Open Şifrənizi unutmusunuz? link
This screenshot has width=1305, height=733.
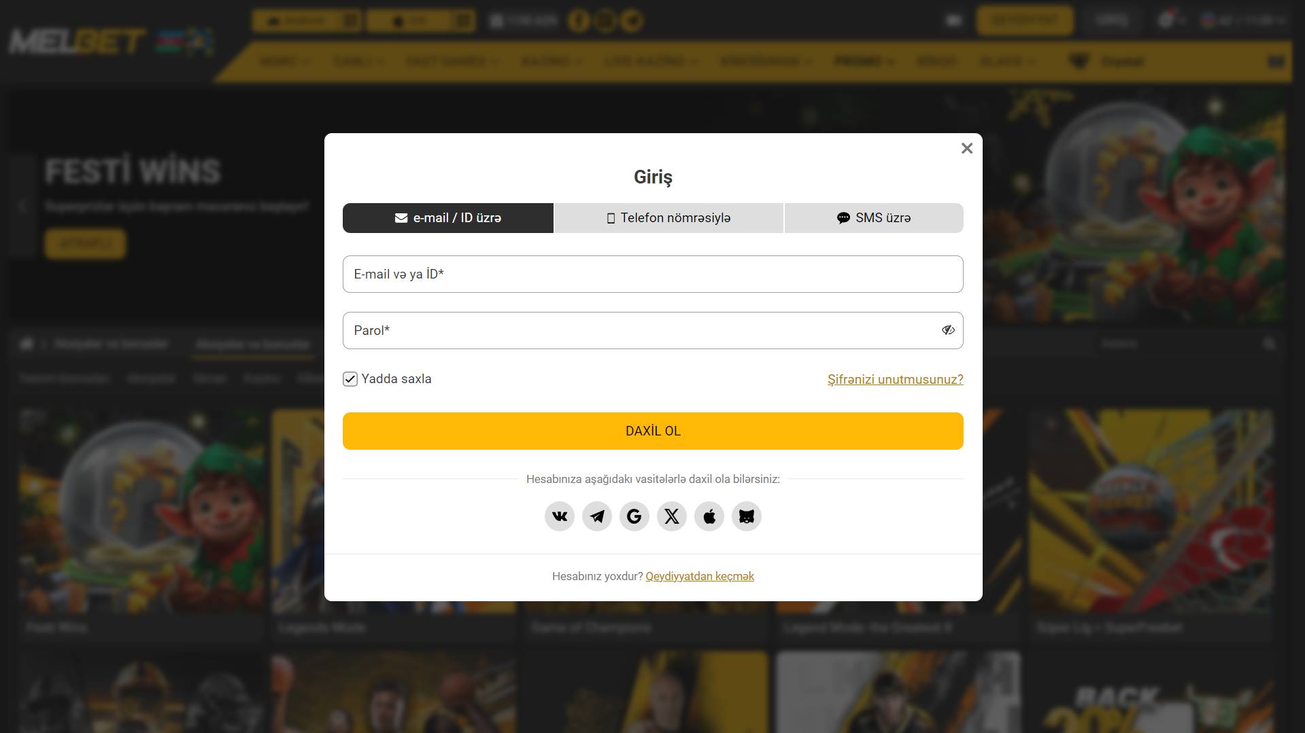click(895, 379)
